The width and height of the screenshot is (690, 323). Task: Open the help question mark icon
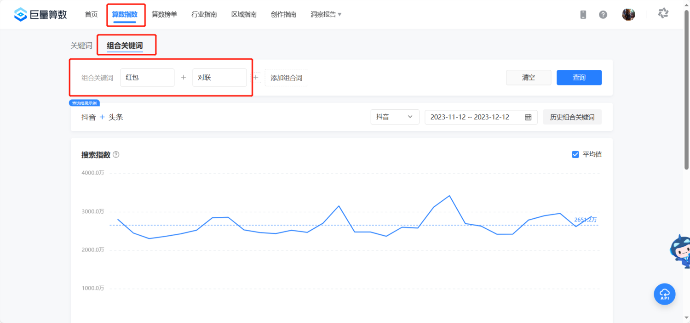click(x=603, y=15)
